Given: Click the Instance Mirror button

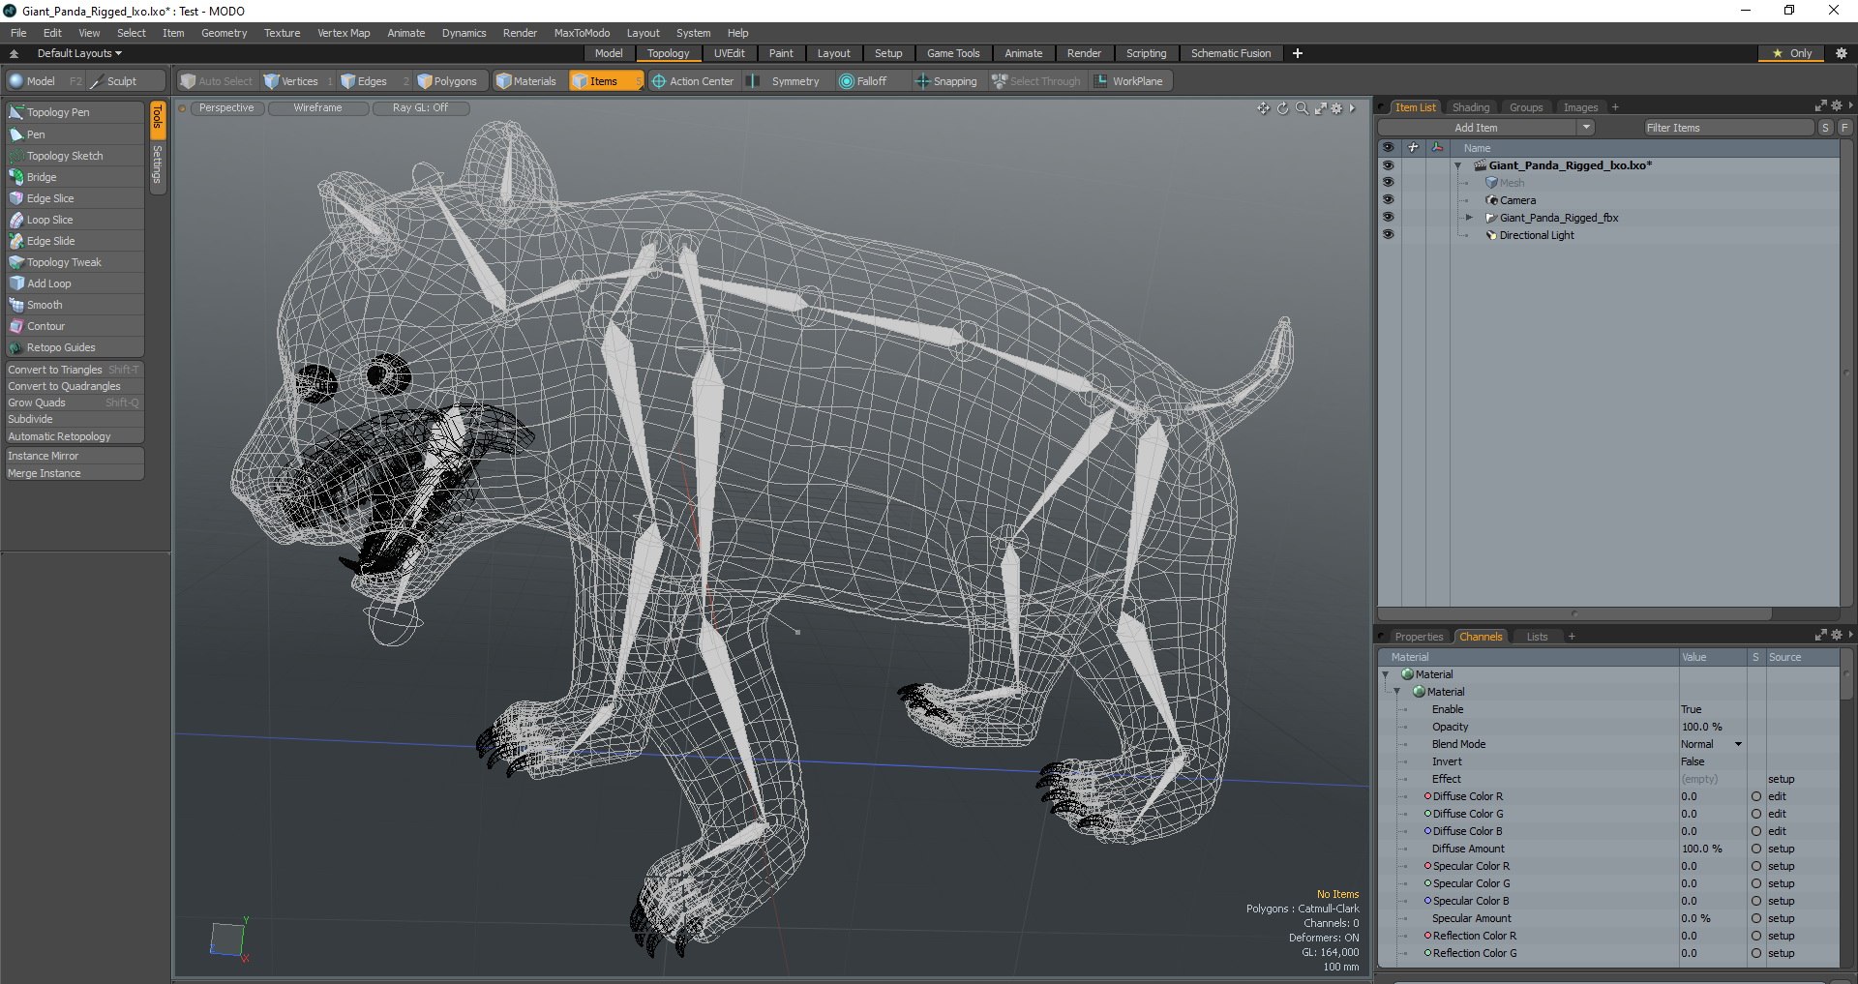Looking at the screenshot, I should 75,456.
